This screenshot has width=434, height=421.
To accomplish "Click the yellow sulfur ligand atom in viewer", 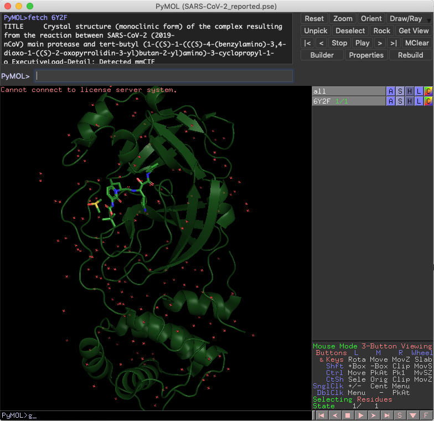I will [95, 204].
